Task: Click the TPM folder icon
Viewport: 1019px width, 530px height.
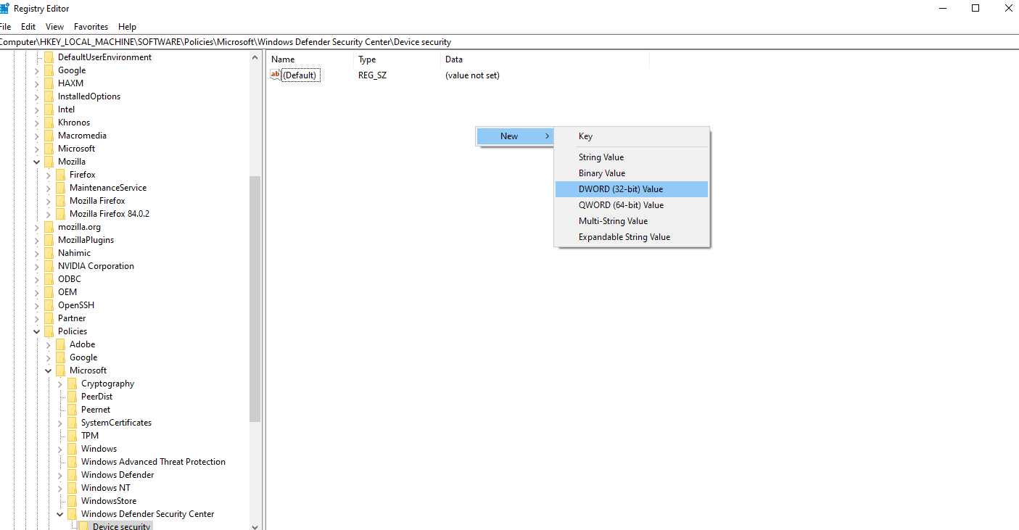Action: tap(72, 436)
